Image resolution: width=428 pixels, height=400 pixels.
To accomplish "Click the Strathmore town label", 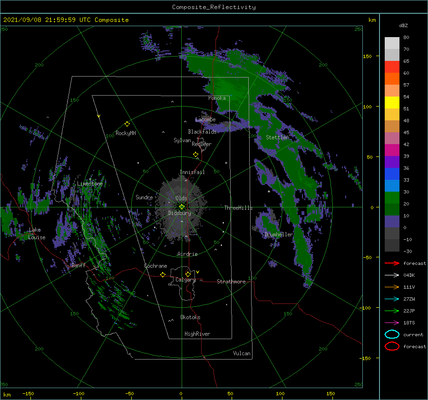I will point(231,282).
